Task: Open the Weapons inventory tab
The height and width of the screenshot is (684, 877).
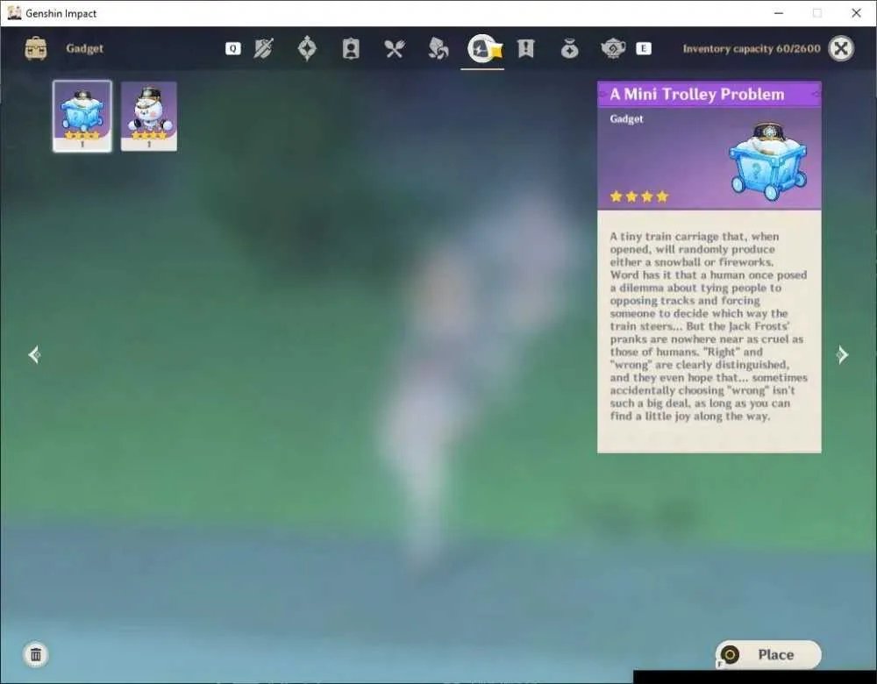Action: (x=263, y=48)
